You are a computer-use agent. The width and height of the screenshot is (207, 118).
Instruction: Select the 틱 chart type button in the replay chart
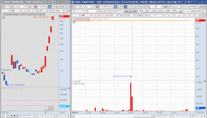(x=122, y=7)
